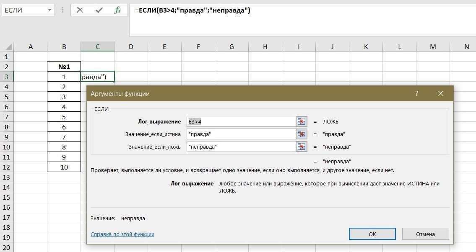Screen dimensions: 476x252
Task: Click the range selector icon for Значение_если_истина
Action: click(301, 134)
